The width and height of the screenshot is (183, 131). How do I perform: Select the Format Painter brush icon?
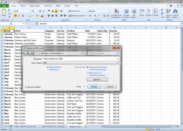(9, 17)
